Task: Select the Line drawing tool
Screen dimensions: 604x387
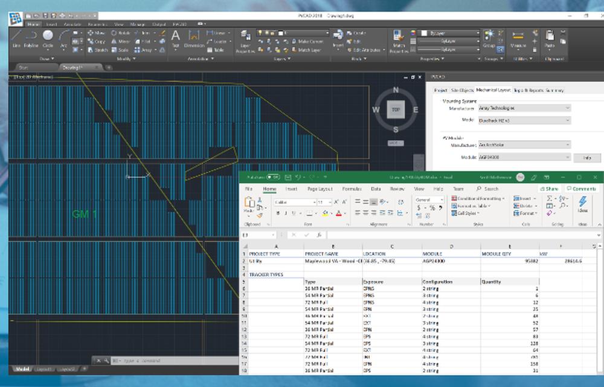Action: tap(16, 39)
